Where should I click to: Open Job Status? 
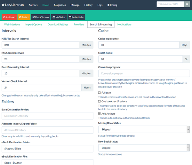[59, 17]
